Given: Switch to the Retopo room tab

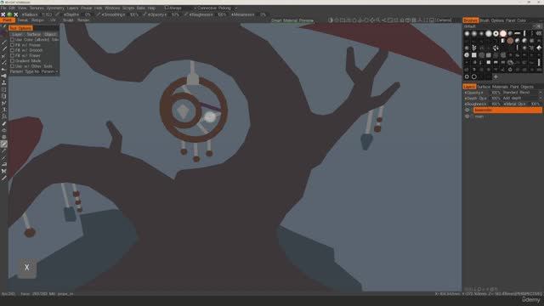Looking at the screenshot, I should tap(37, 20).
